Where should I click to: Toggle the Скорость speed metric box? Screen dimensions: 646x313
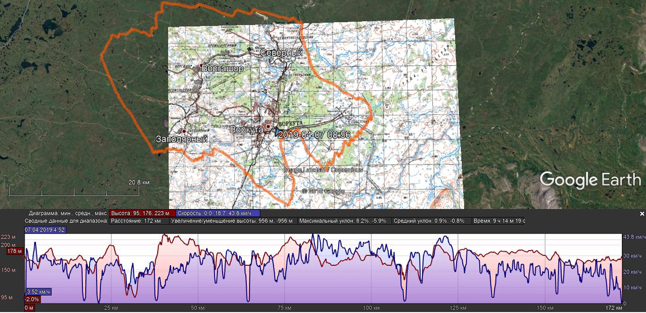tap(218, 213)
